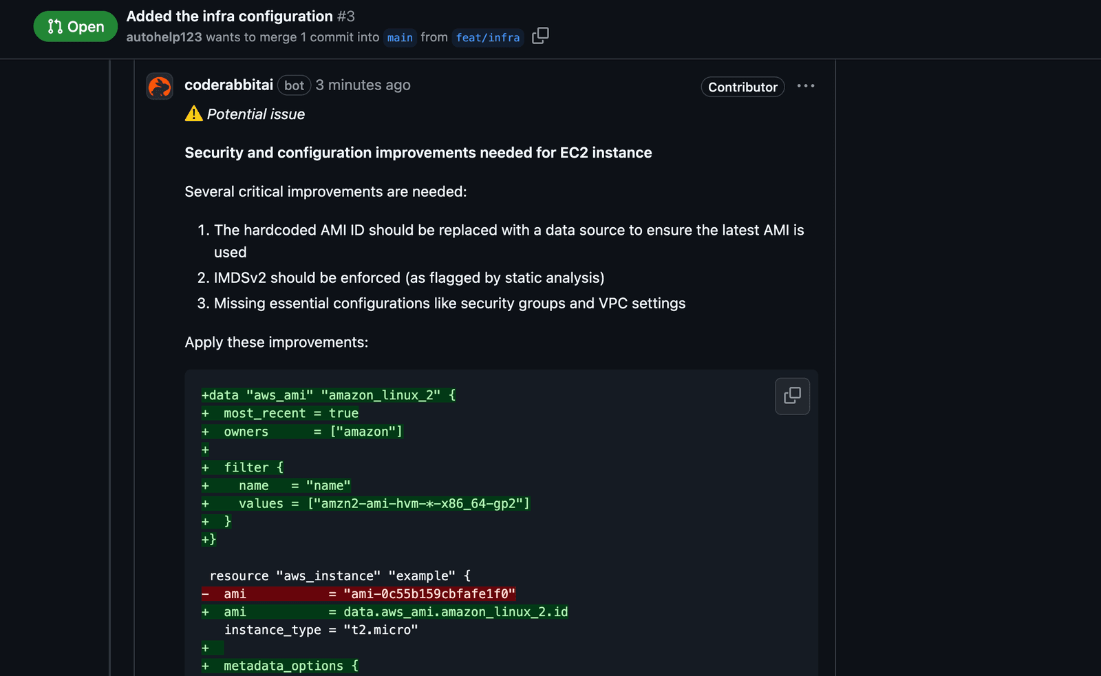
Task: Select the main branch label
Action: coord(400,38)
